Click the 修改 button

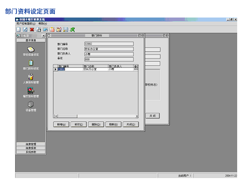coord(79,125)
